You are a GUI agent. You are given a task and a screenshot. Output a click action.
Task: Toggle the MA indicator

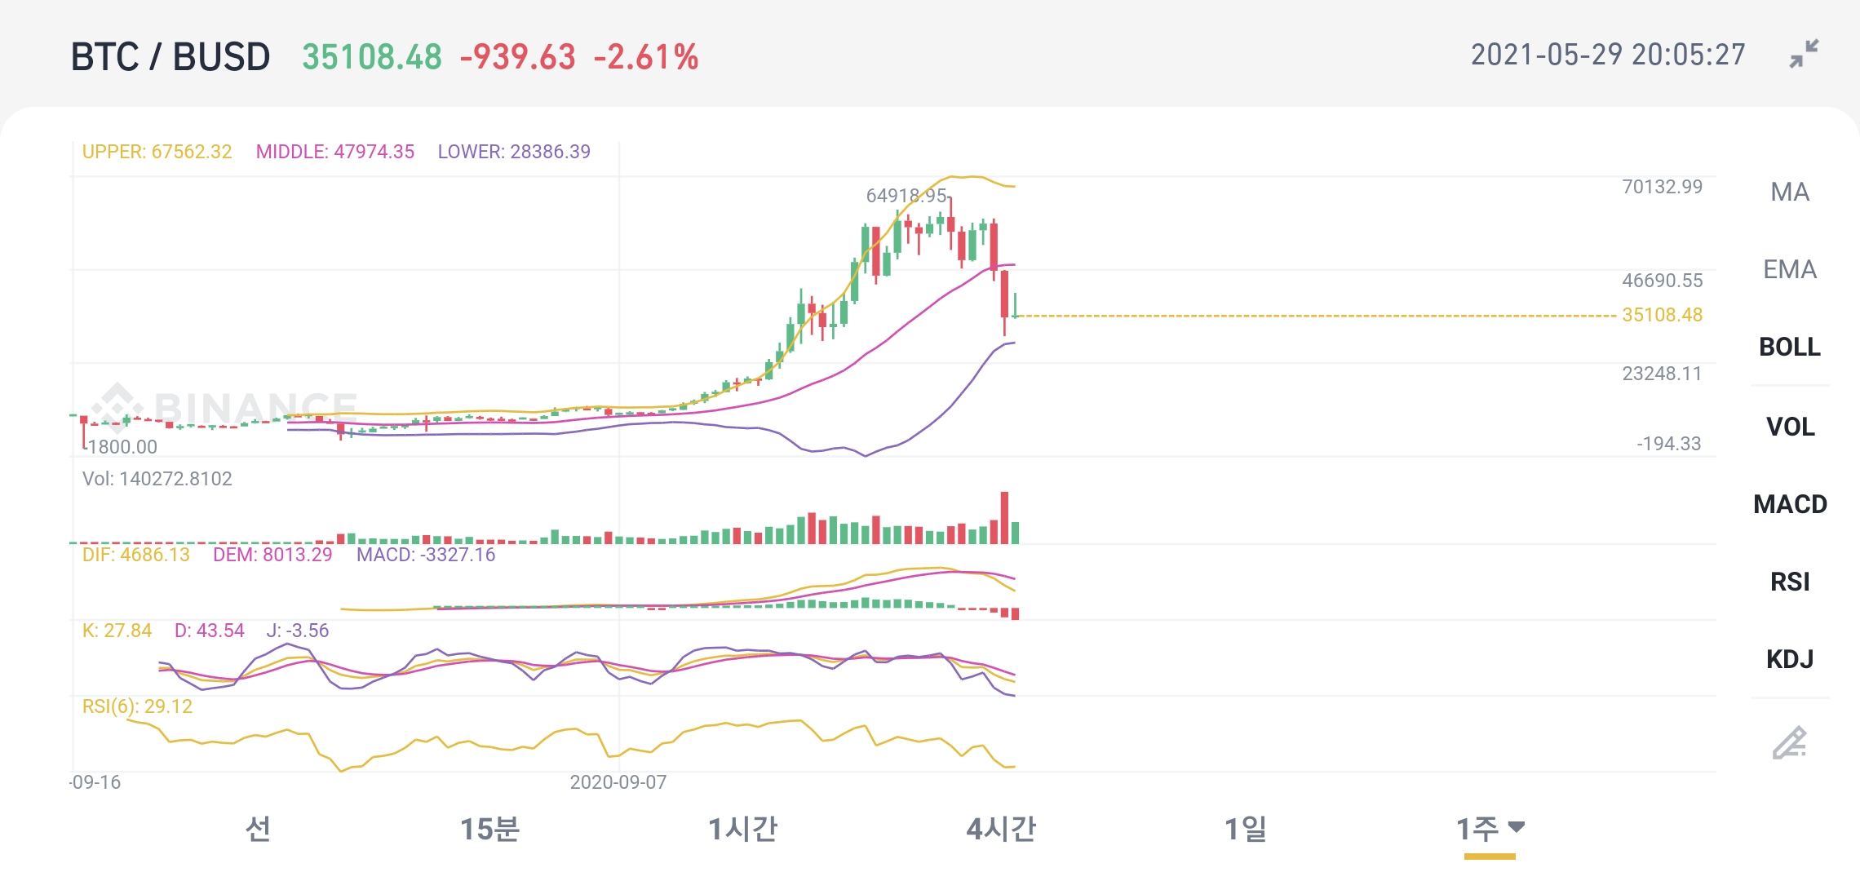pyautogui.click(x=1789, y=193)
